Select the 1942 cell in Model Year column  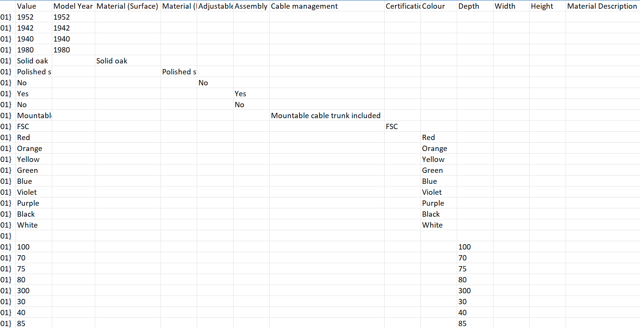click(x=73, y=28)
